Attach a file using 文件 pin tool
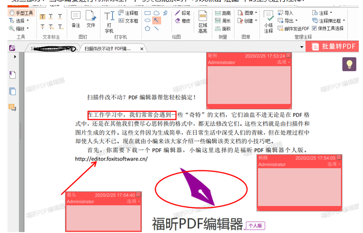 (91, 20)
